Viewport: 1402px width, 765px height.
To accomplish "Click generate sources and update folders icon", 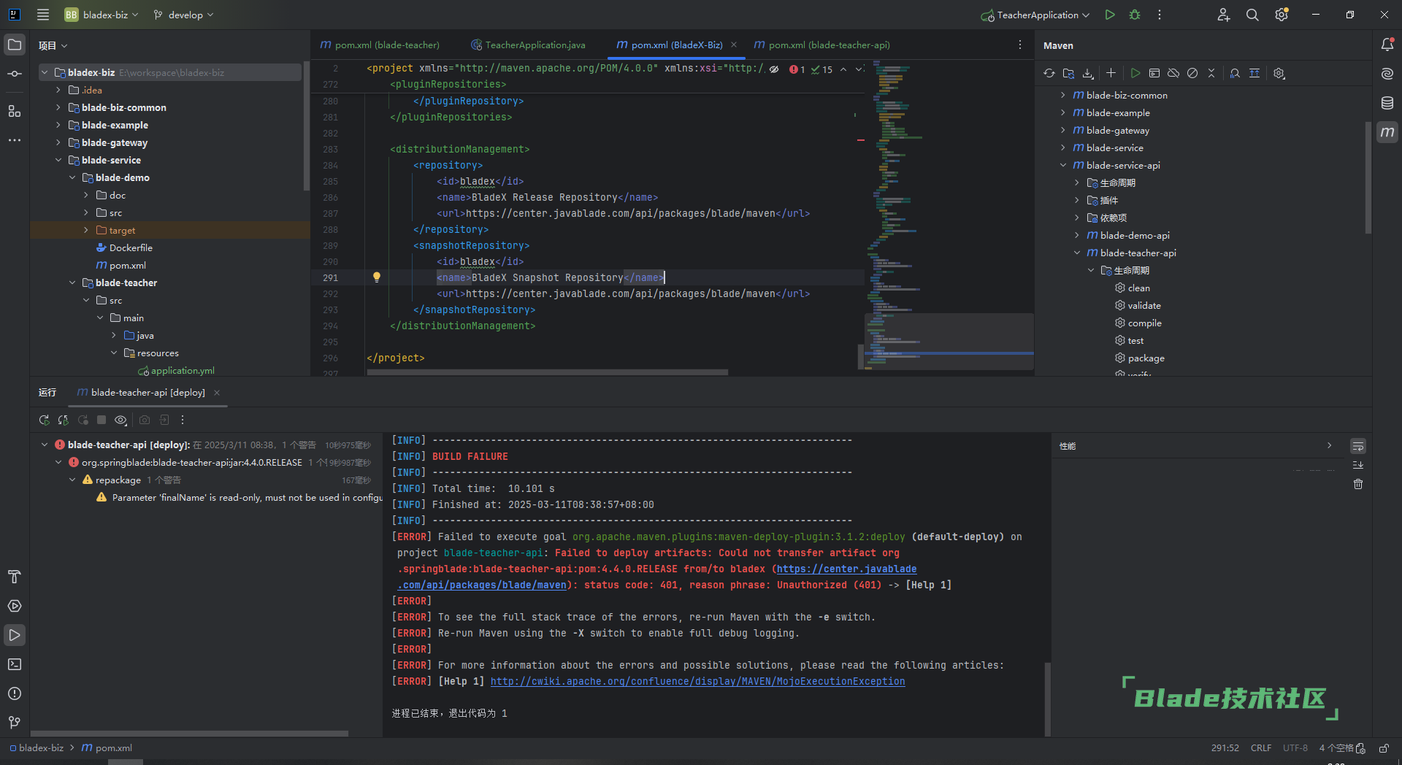I will 1068,73.
